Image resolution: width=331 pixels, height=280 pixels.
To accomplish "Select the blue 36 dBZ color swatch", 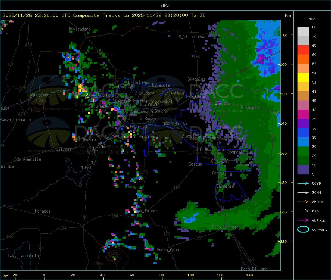I will [x=303, y=132].
